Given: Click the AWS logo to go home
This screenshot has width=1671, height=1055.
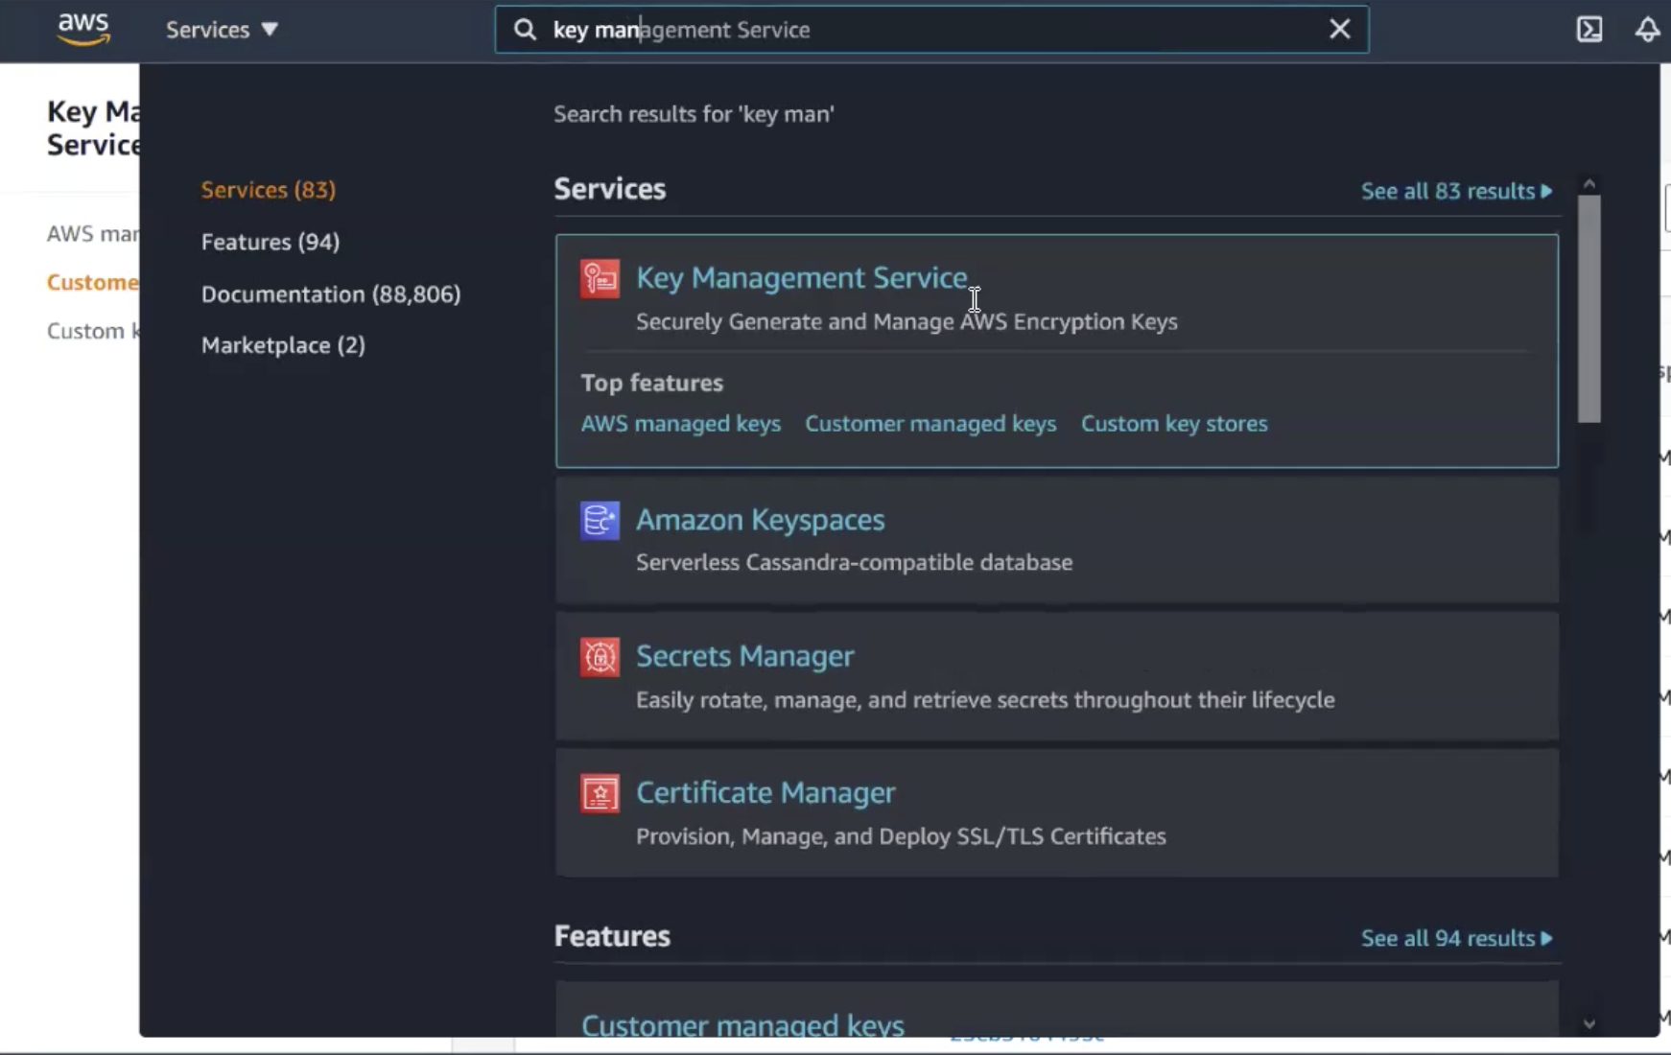Looking at the screenshot, I should [x=83, y=28].
